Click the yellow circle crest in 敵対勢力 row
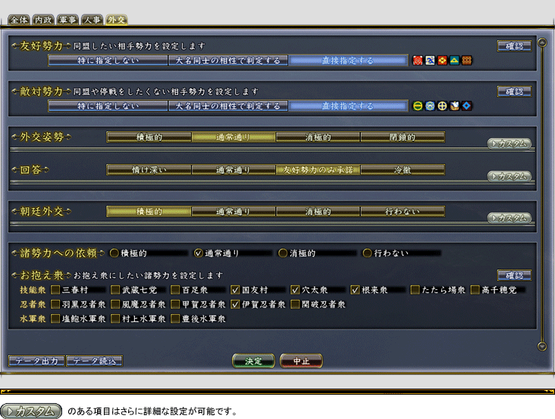Screen dimensions: 555x419 tap(418, 106)
